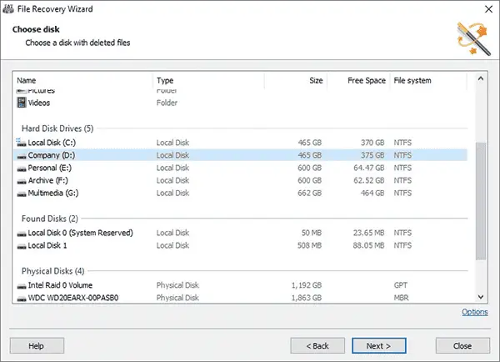Click the Local Disk 1 drive icon
Screen dimensions: 500x362
pos(22,246)
